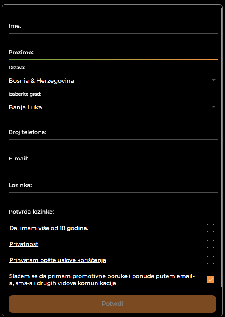The image size is (225, 317).
Task: Open the Privatnost link
Action: click(x=23, y=244)
